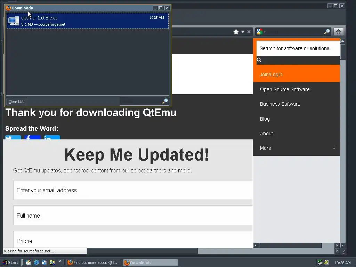Bookmark page with the star icon
This screenshot has width=356, height=267.
pyautogui.click(x=236, y=32)
